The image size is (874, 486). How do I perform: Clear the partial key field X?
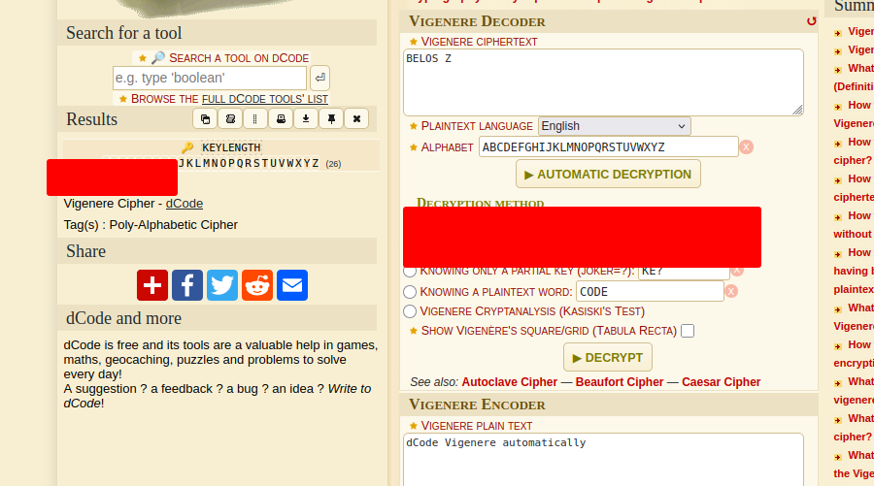(737, 271)
